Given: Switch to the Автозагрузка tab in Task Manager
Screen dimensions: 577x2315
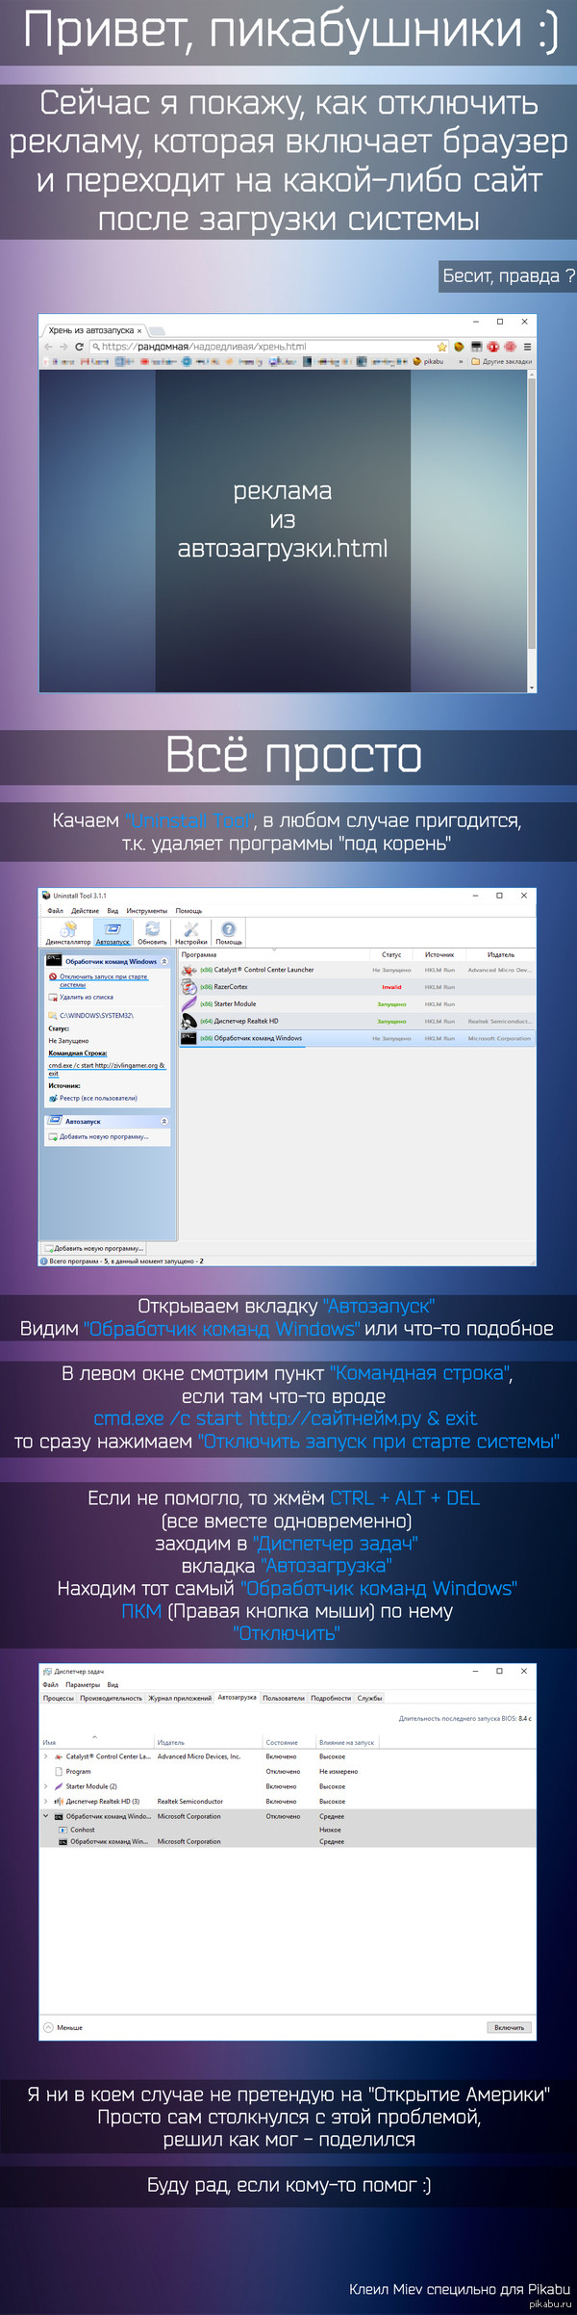Looking at the screenshot, I should (237, 1698).
